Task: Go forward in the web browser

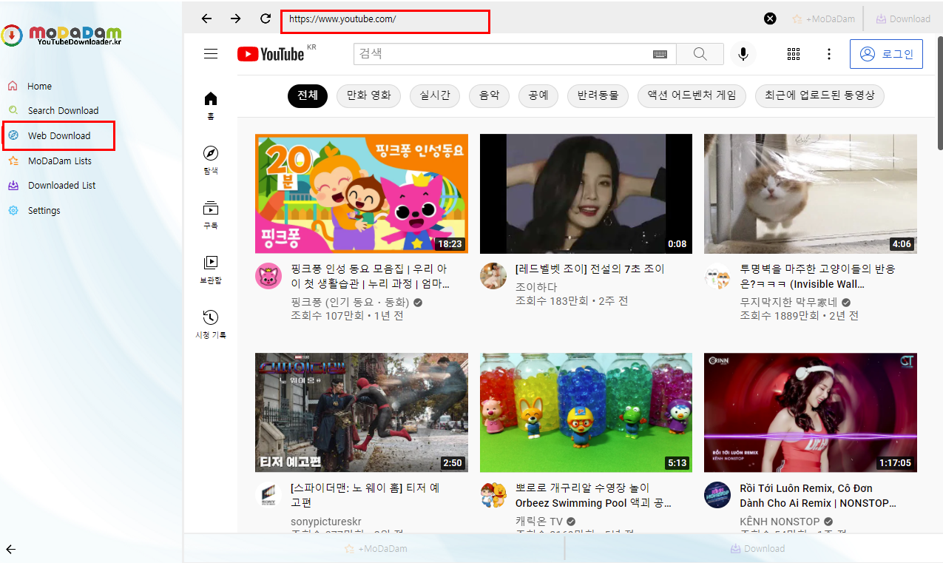Action: click(x=236, y=18)
